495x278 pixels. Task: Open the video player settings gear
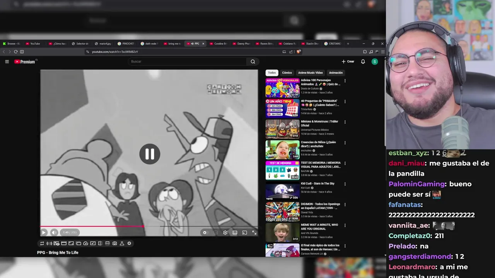(225, 232)
